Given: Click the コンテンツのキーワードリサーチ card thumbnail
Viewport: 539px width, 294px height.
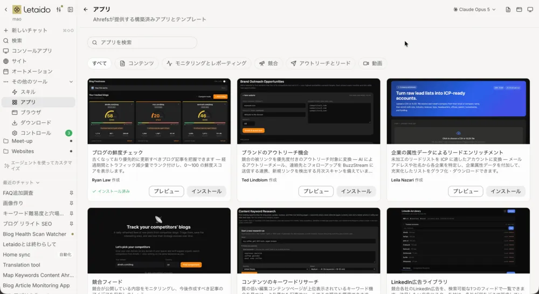Looking at the screenshot, I should [x=309, y=240].
